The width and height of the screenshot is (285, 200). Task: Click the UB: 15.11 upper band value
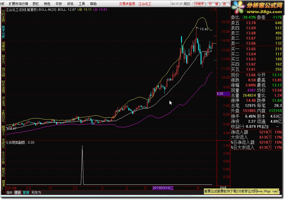point(85,10)
